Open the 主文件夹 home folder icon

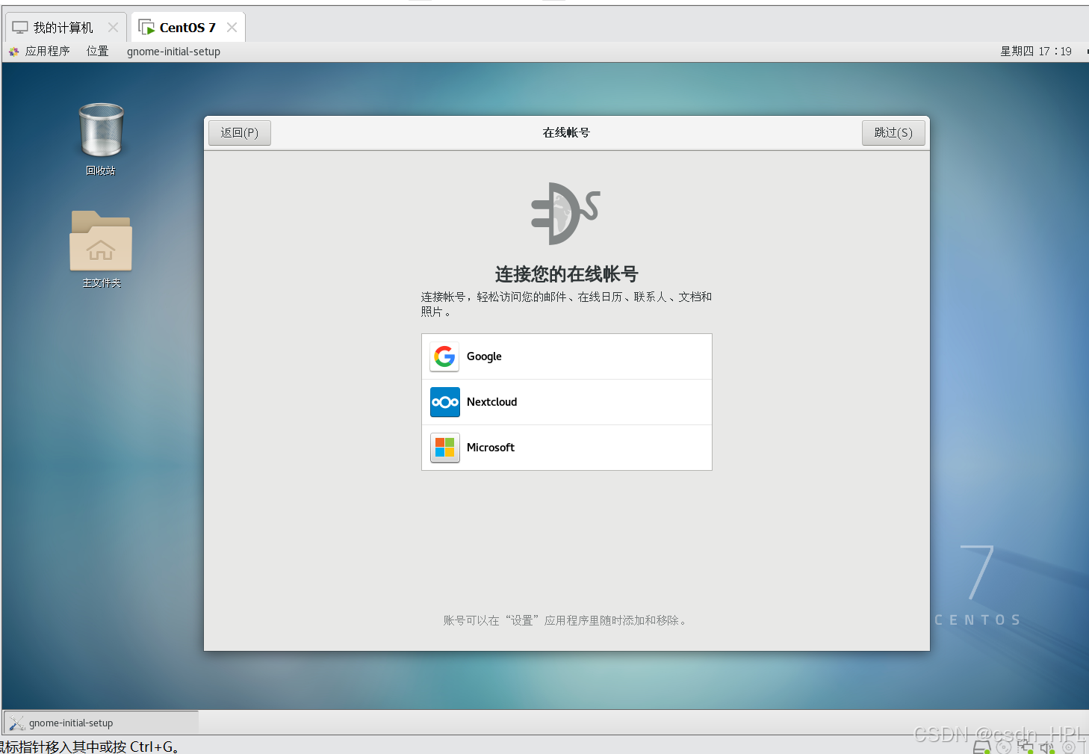[101, 250]
